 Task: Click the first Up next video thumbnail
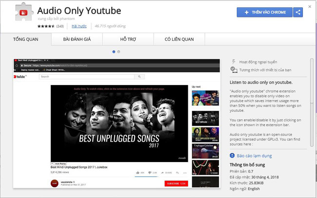click(x=205, y=98)
